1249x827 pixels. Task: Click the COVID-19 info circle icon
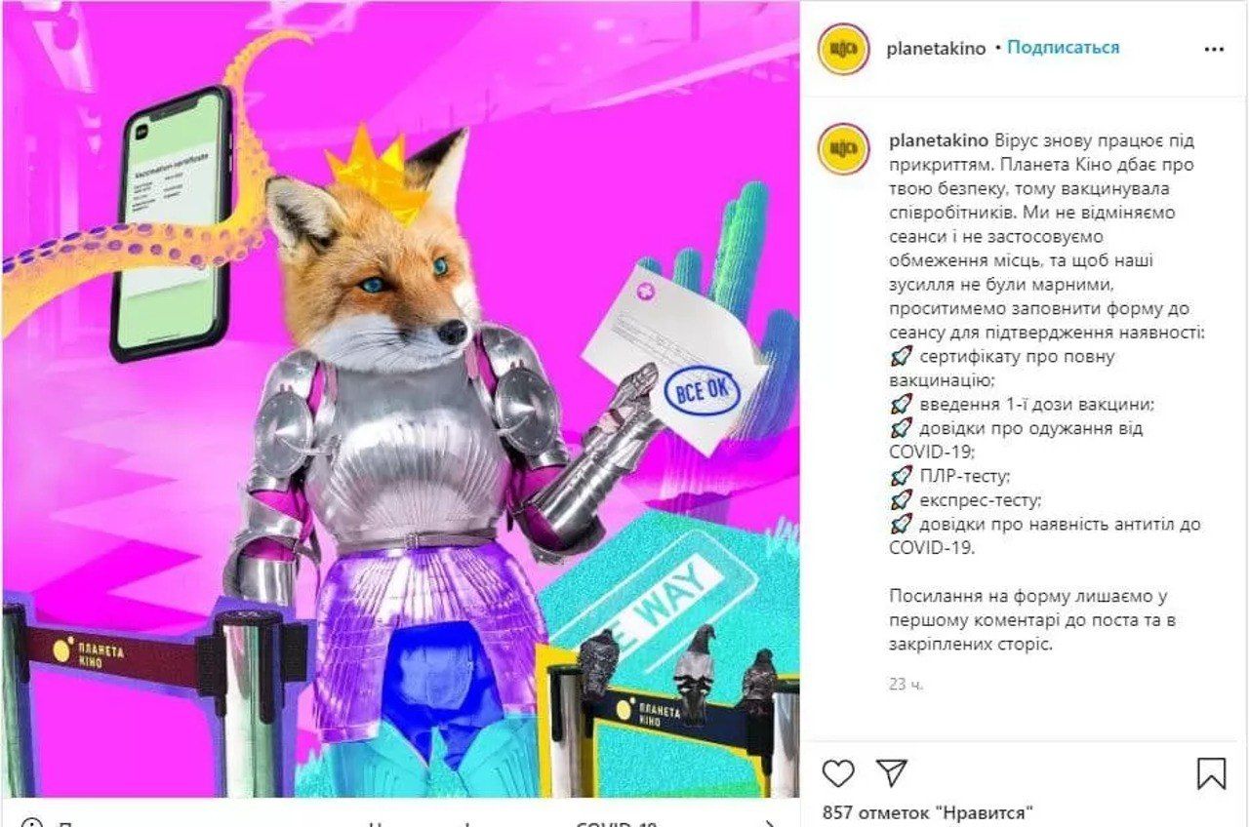click(31, 823)
